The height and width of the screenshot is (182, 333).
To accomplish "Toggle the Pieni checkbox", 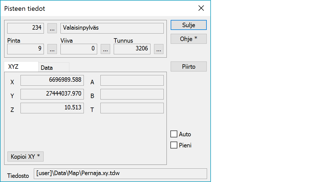I will (174, 145).
